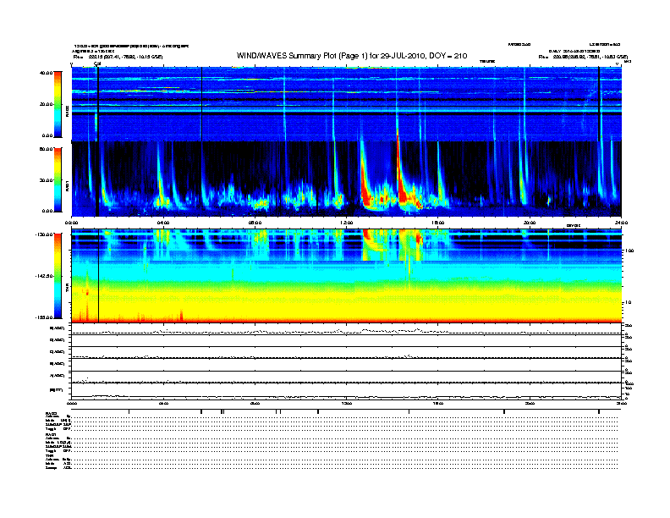Select the '30.00' label on RAD1 color scale
The height and width of the screenshot is (518, 670).
tap(46, 180)
